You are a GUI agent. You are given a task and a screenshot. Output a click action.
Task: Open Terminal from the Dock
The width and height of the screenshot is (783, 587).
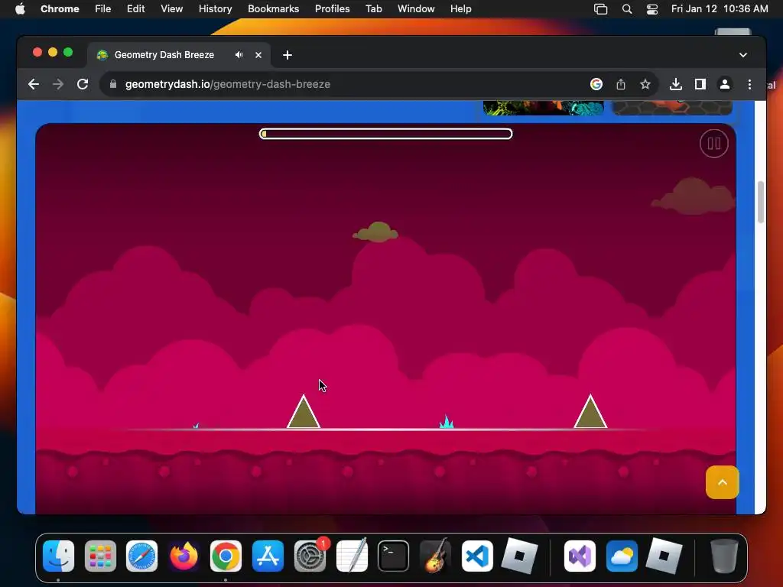pos(394,556)
